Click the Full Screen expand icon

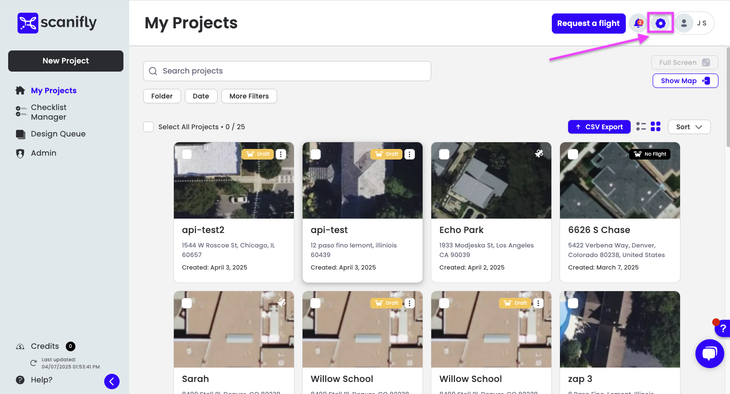coord(706,62)
